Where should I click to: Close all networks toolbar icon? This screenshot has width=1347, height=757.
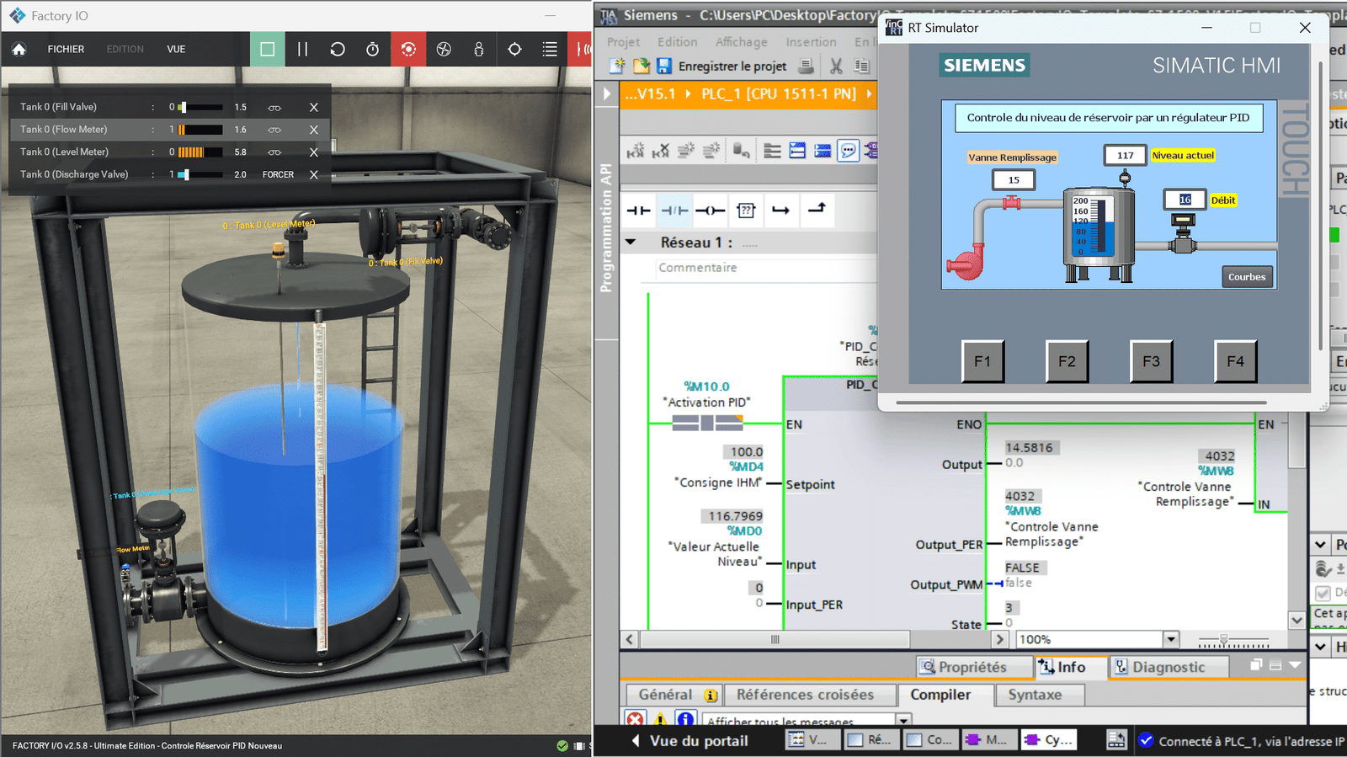[823, 151]
